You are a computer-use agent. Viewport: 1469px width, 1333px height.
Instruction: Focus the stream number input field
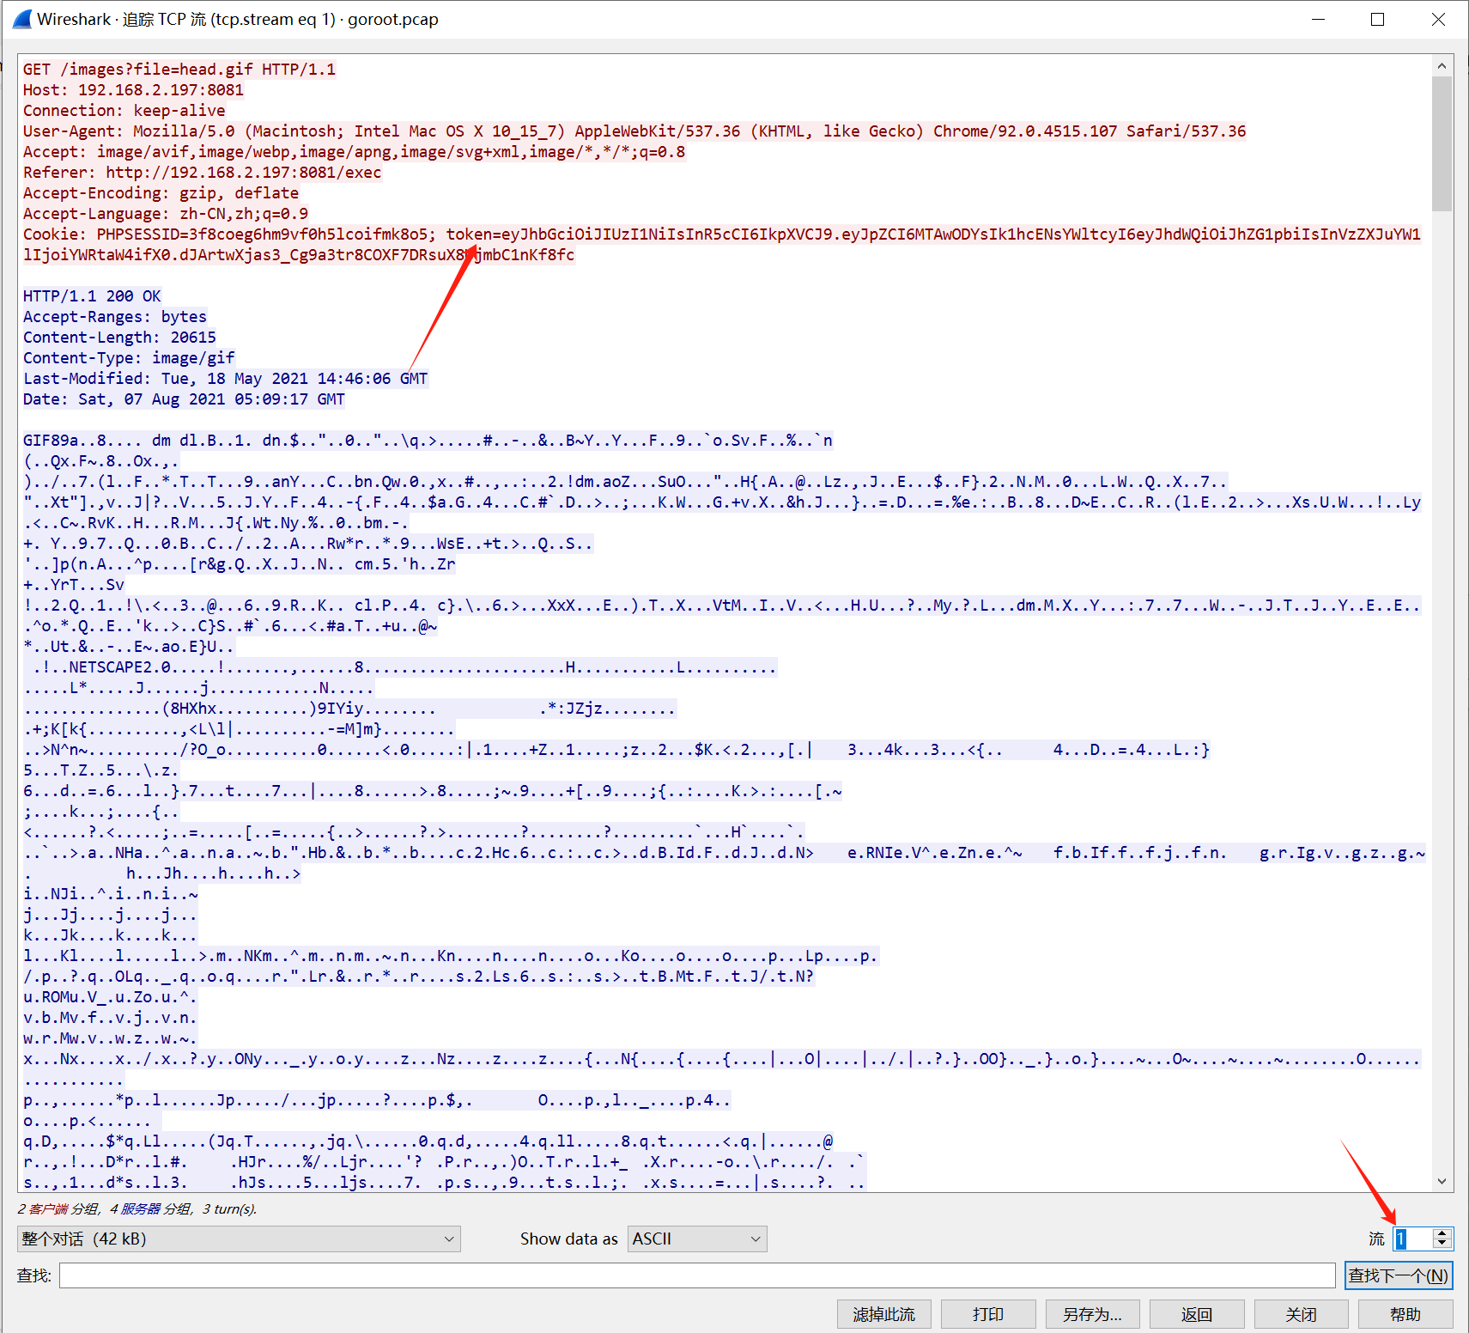coord(1413,1239)
